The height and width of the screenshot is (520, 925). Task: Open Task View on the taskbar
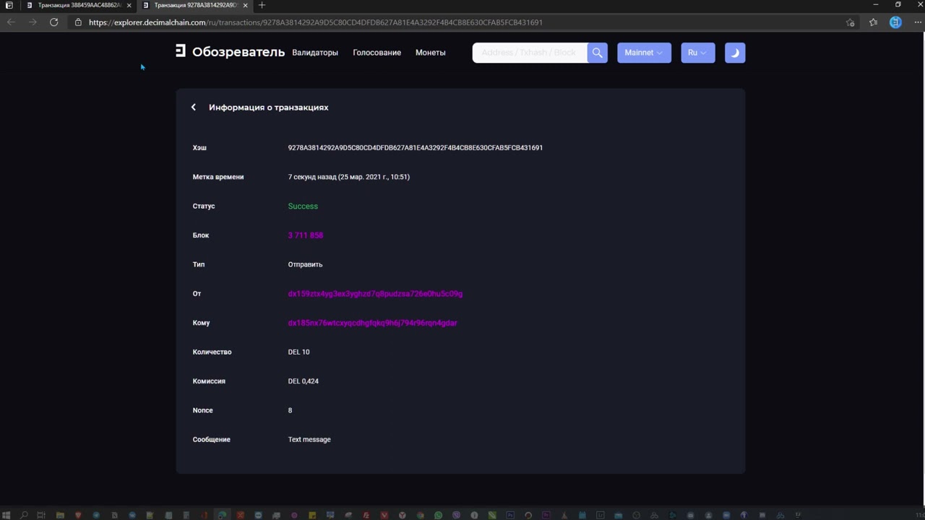[x=42, y=515]
